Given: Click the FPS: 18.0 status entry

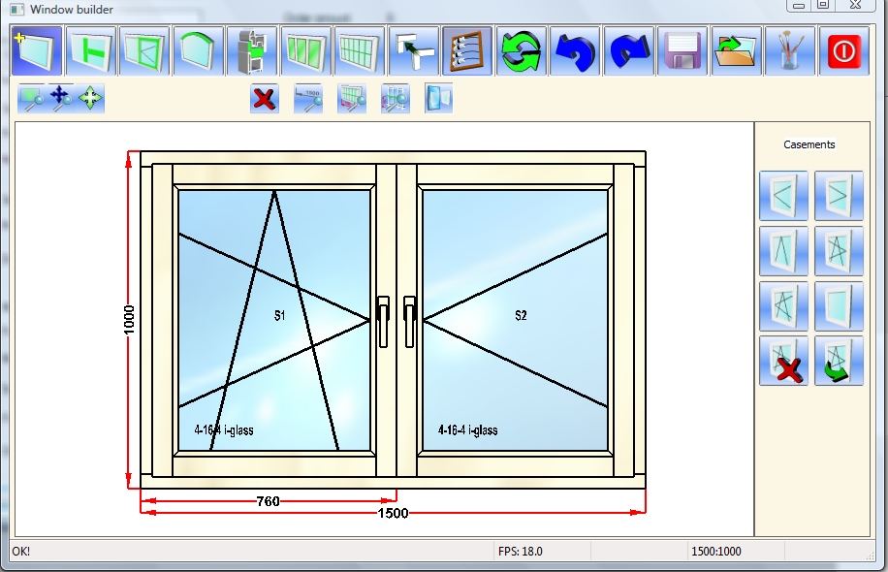Looking at the screenshot, I should coord(521,551).
